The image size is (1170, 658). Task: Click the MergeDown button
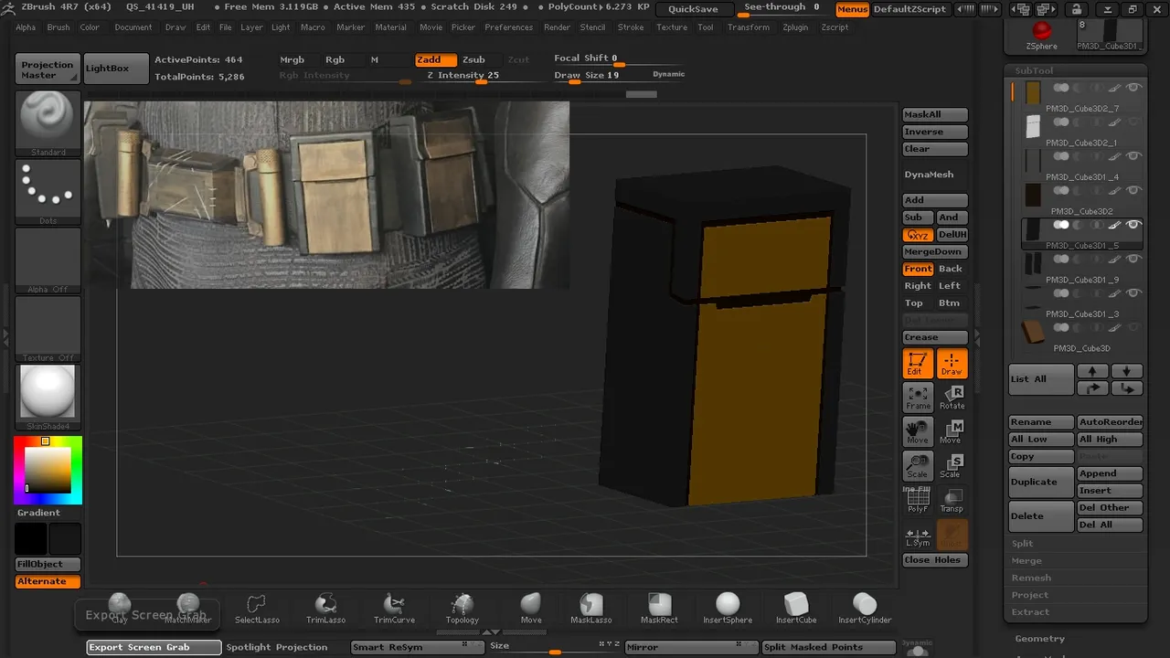tap(935, 251)
